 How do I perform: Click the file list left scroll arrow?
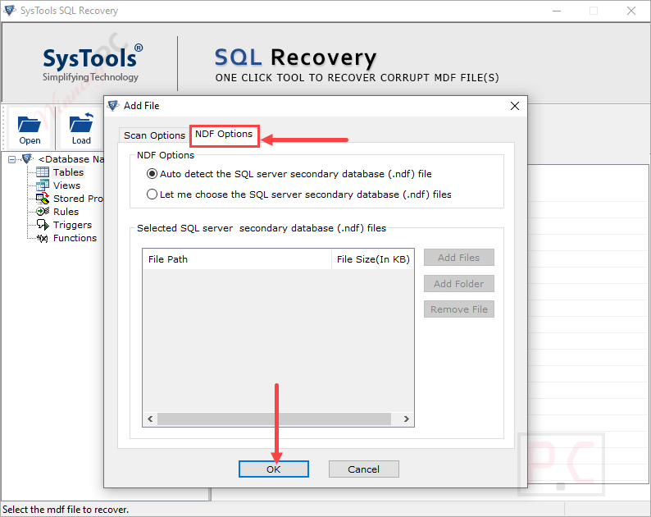(x=150, y=419)
